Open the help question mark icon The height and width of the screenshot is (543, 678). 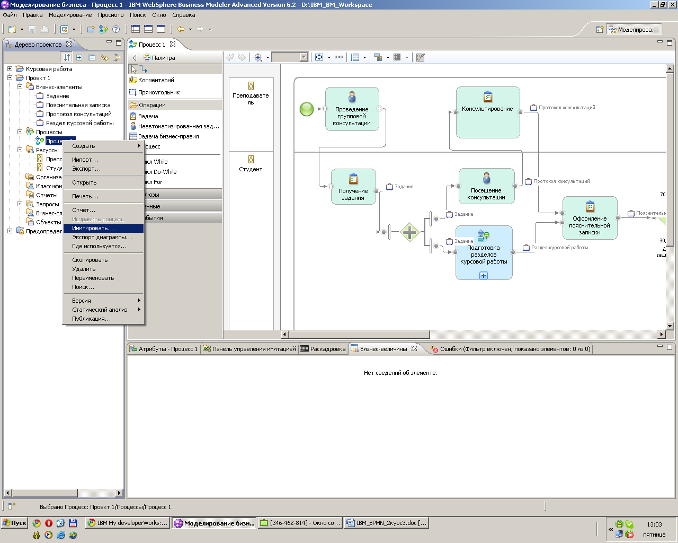tap(115, 29)
